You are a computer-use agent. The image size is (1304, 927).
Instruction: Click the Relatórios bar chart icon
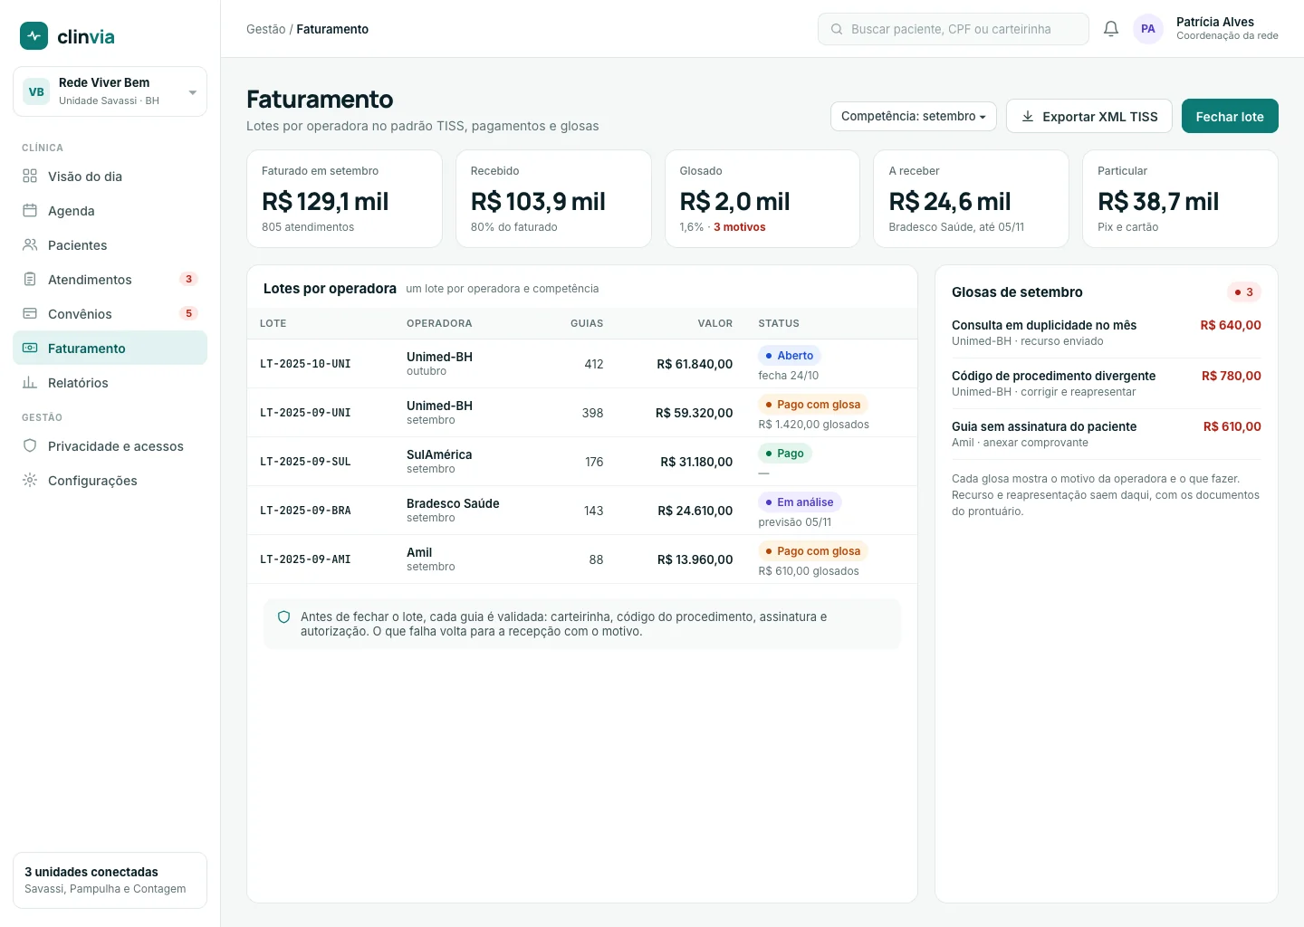[x=30, y=383]
